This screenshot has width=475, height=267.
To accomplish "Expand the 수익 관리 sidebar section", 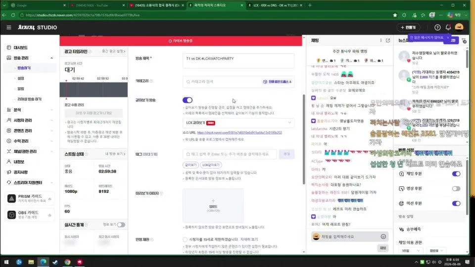I will 52,141.
